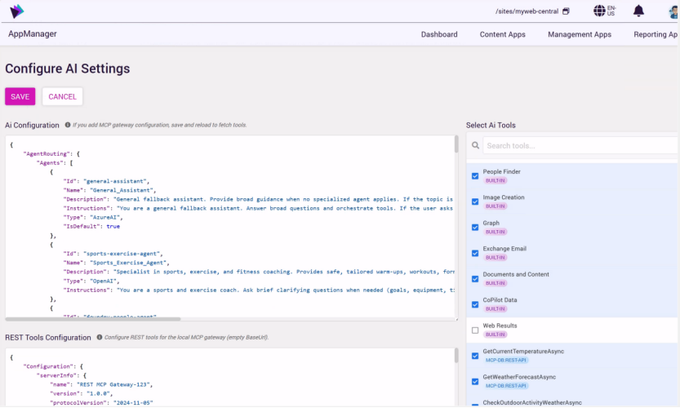This screenshot has height=408, width=680.
Task: Enable the Web Results tool
Action: coord(475,330)
